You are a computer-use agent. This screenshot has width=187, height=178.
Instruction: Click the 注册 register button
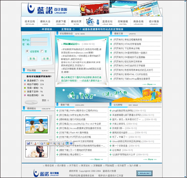(46, 58)
